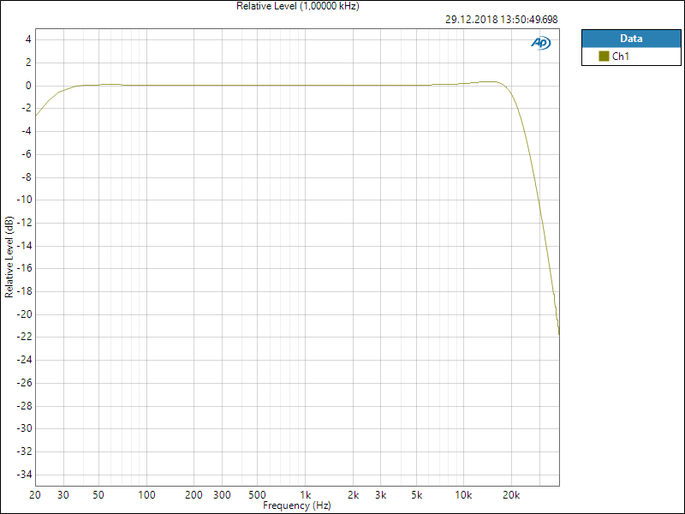Select the Relative Level graph title
Image resolution: width=685 pixels, height=514 pixels.
297,6
